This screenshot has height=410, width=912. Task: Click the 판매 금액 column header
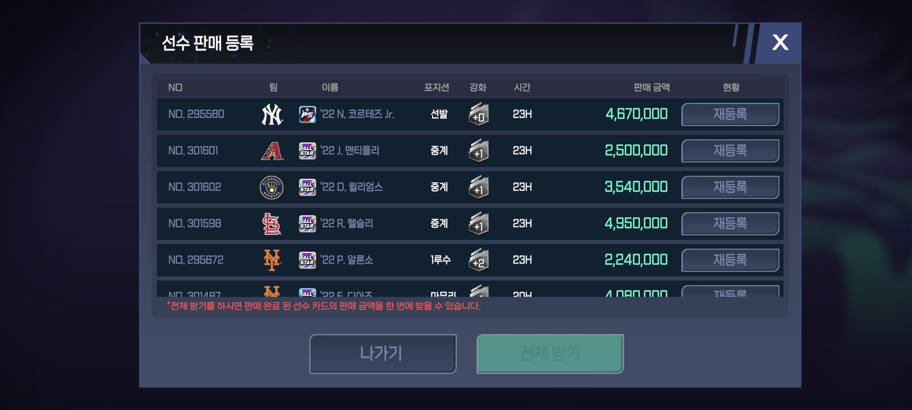651,87
